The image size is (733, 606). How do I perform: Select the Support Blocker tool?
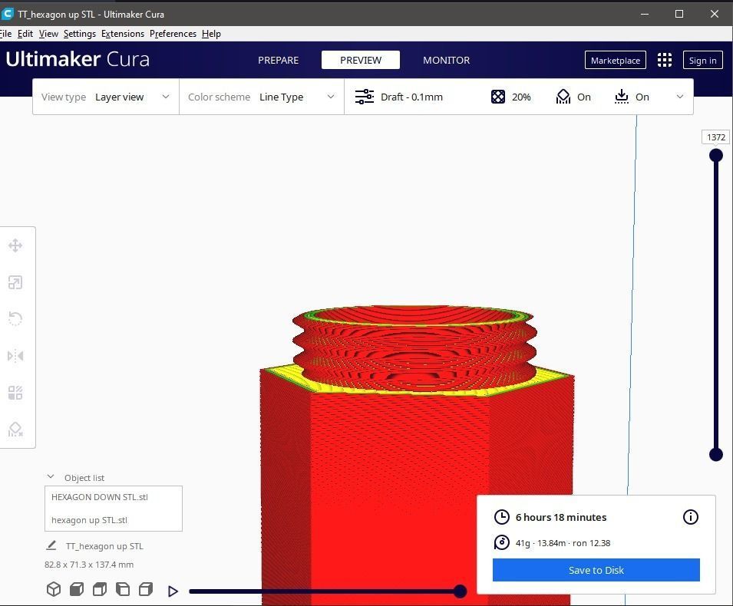point(15,430)
